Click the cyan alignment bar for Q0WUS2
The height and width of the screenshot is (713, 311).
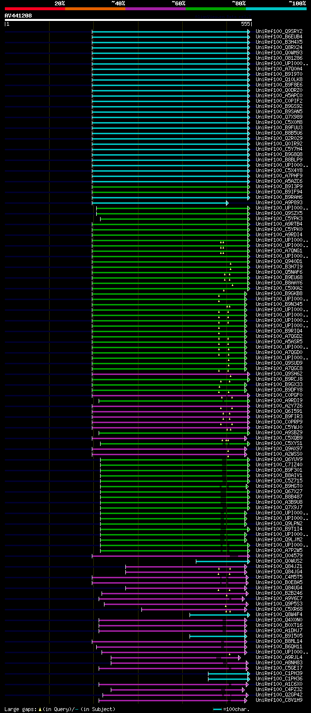coord(223,561)
